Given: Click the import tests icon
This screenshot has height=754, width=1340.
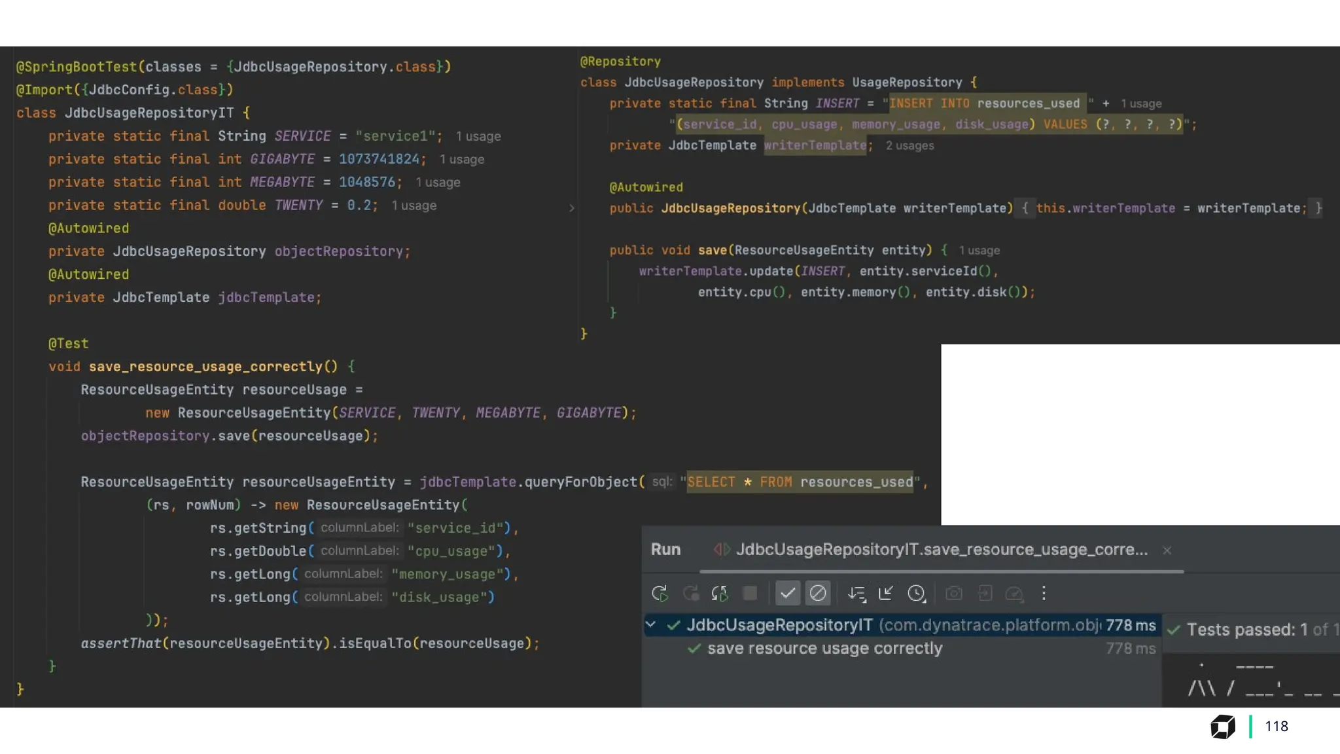Looking at the screenshot, I should point(985,594).
